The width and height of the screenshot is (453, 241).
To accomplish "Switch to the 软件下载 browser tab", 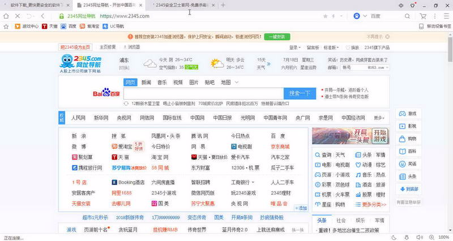I will pos(36,5).
